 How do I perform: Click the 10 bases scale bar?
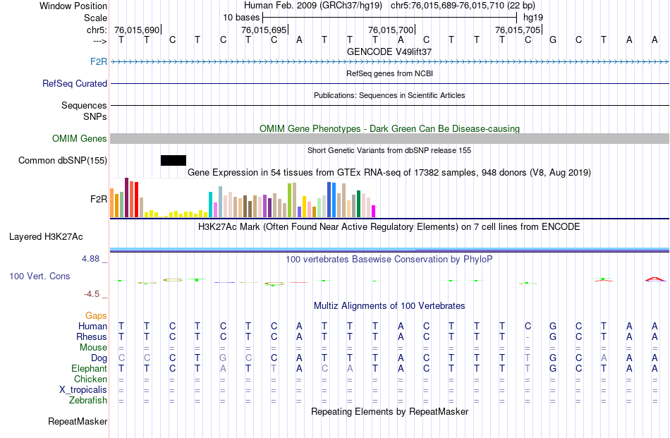click(390, 18)
